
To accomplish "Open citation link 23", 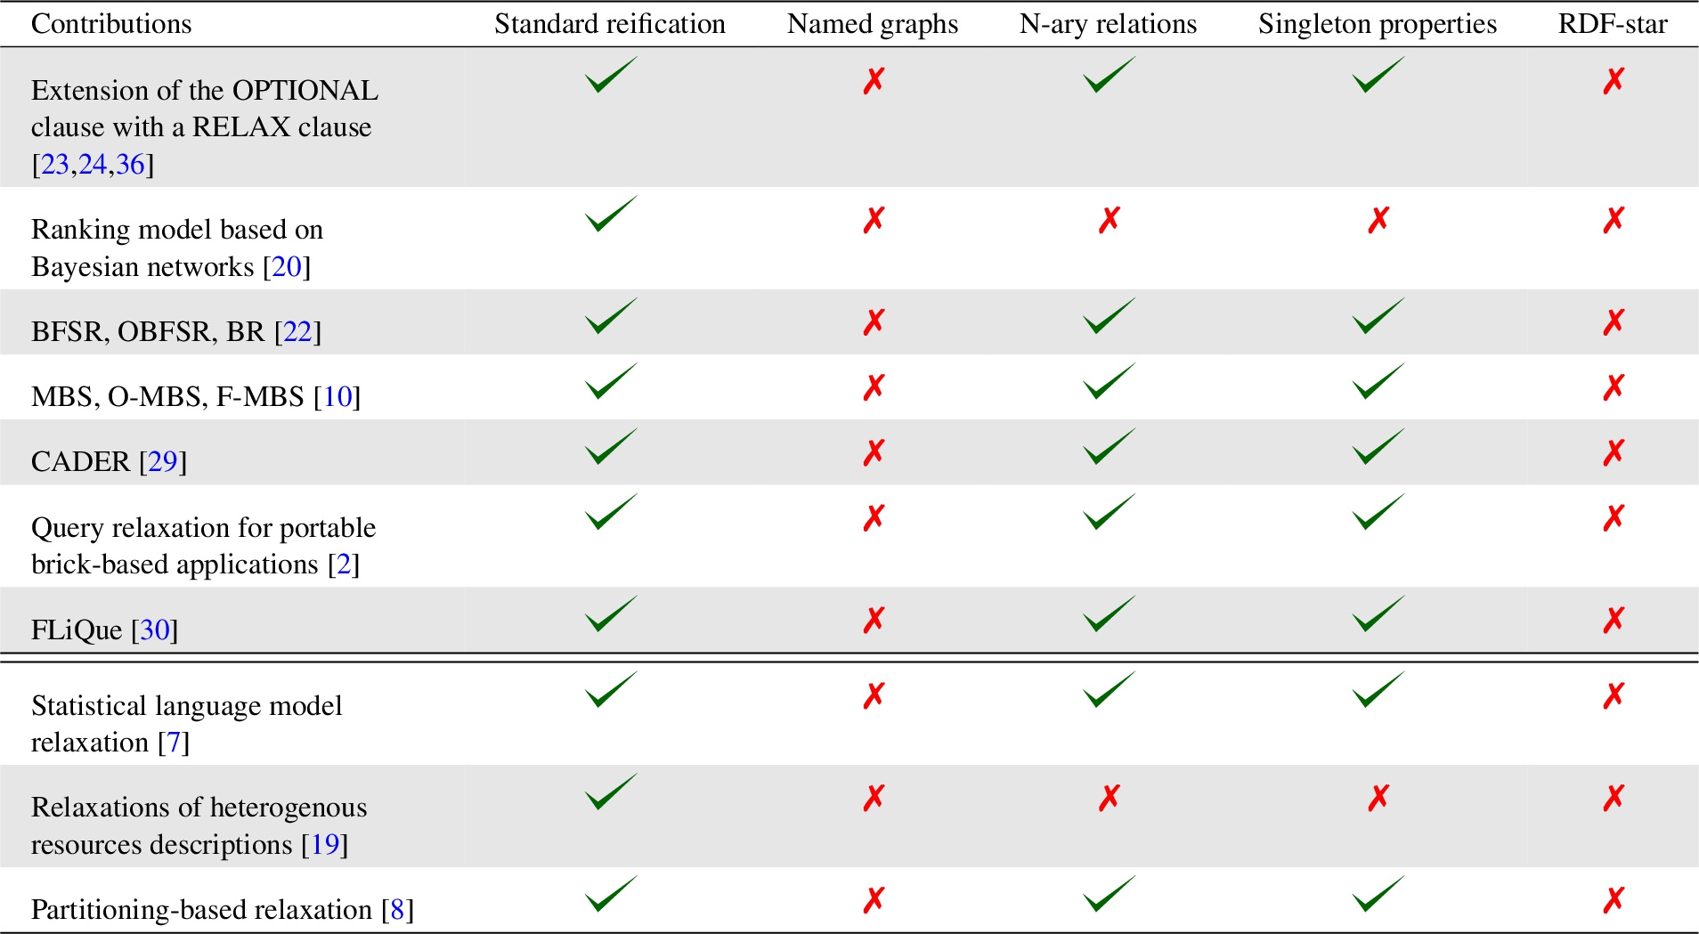I will (x=55, y=164).
